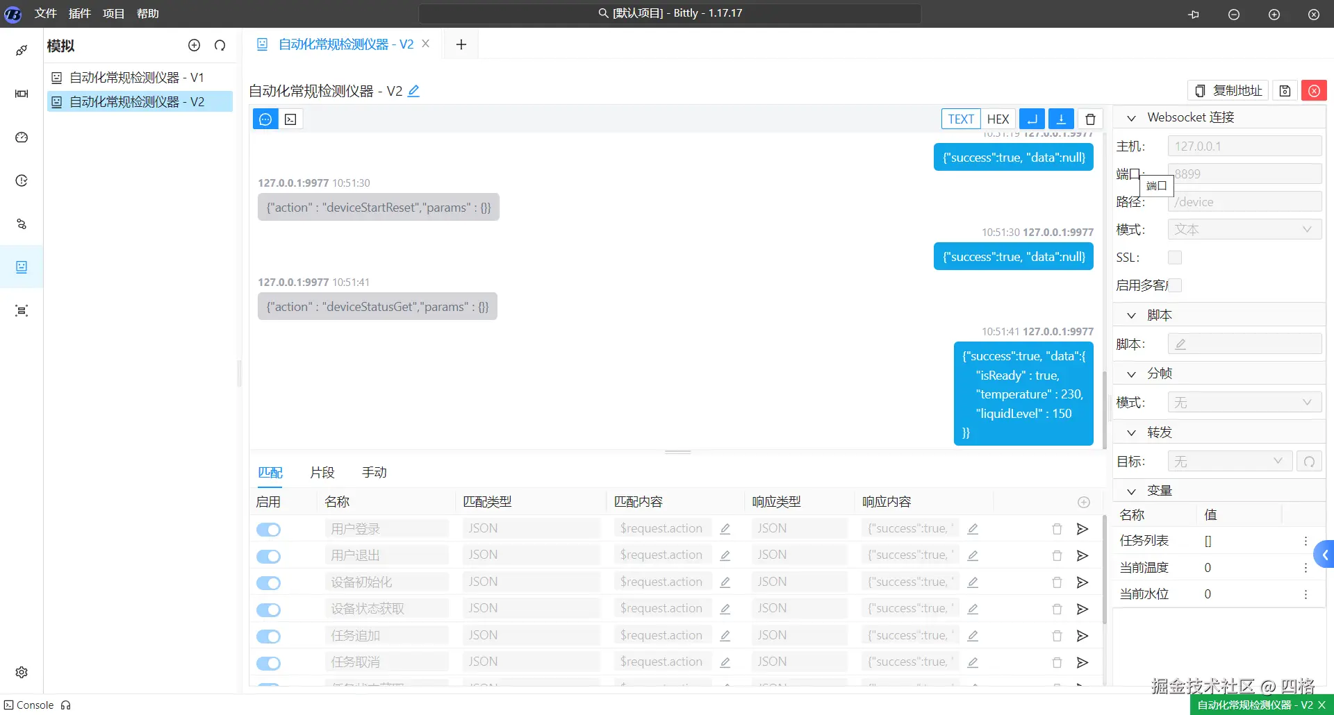Refresh the 模拟 list
The height and width of the screenshot is (715, 1334).
point(220,45)
